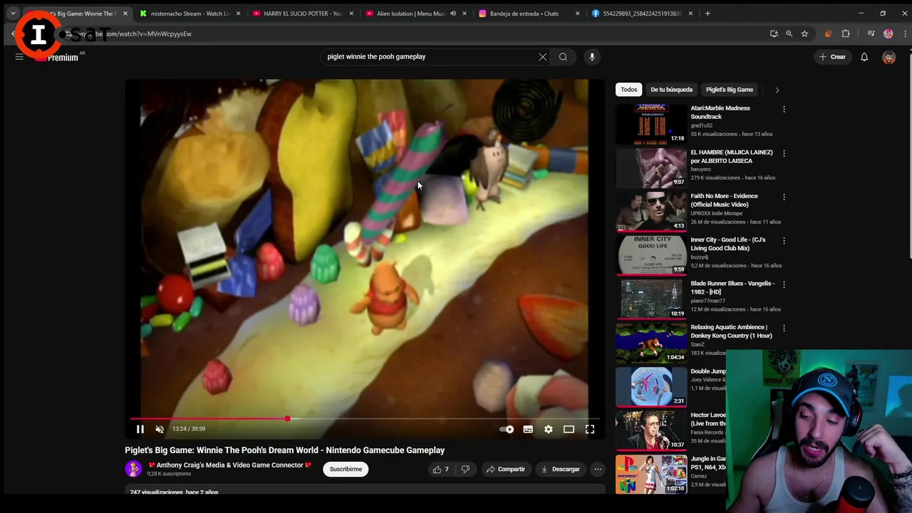The height and width of the screenshot is (513, 912).
Task: Mute audio on Alien Isolation tab
Action: pyautogui.click(x=452, y=14)
